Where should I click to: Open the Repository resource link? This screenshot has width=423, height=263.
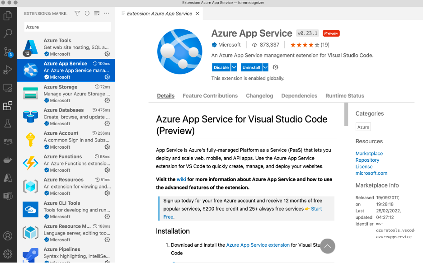[x=367, y=160]
